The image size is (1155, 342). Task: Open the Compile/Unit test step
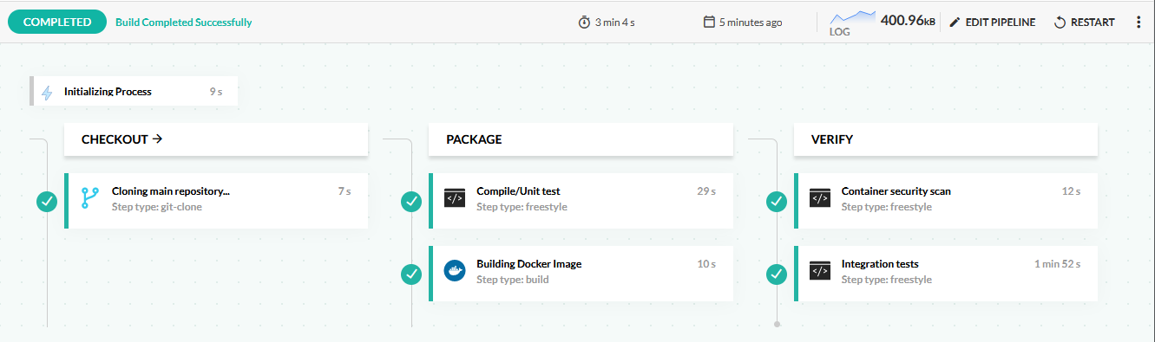point(581,200)
